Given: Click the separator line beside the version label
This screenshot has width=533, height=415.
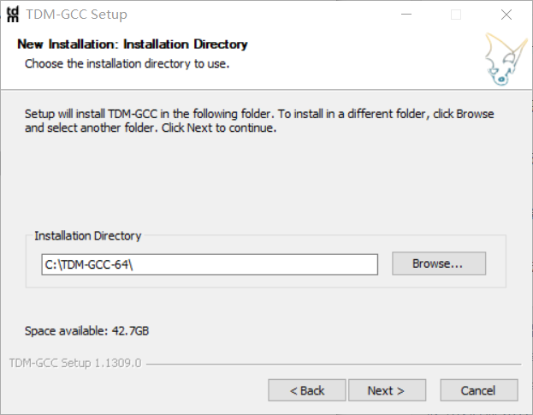Looking at the screenshot, I should pos(334,364).
